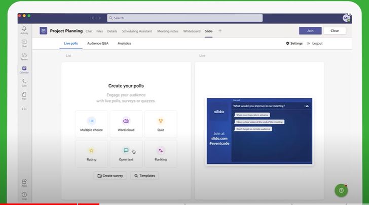Click the Search input field
The image size is (369, 205).
click(185, 18)
